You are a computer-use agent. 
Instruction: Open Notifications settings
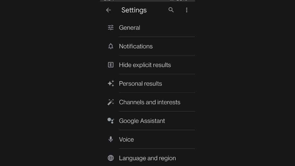tap(148, 46)
